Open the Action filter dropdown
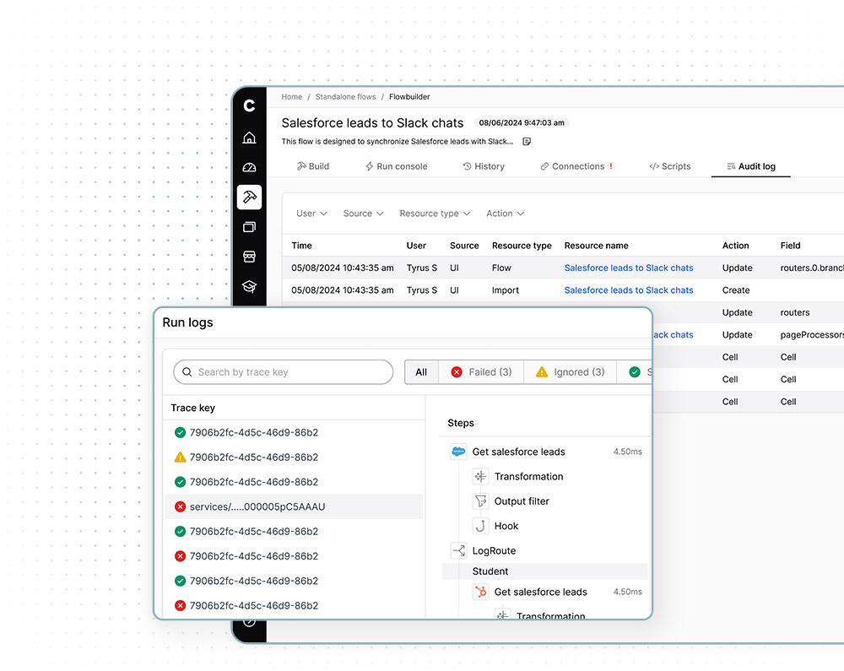 click(505, 214)
